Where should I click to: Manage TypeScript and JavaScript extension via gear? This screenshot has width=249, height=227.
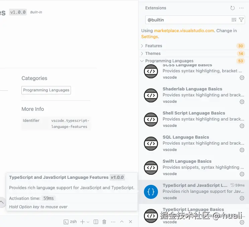click(242, 198)
